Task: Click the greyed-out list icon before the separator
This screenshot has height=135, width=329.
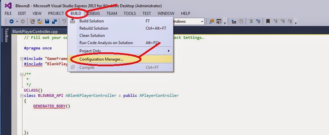Action: coord(241,21)
